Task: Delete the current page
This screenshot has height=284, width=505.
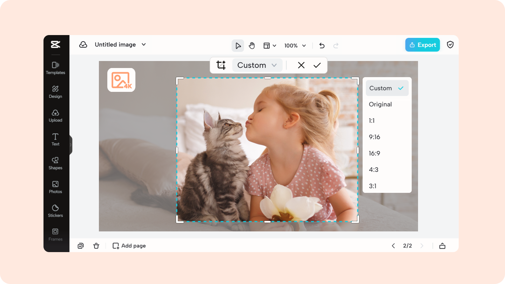Action: point(96,246)
